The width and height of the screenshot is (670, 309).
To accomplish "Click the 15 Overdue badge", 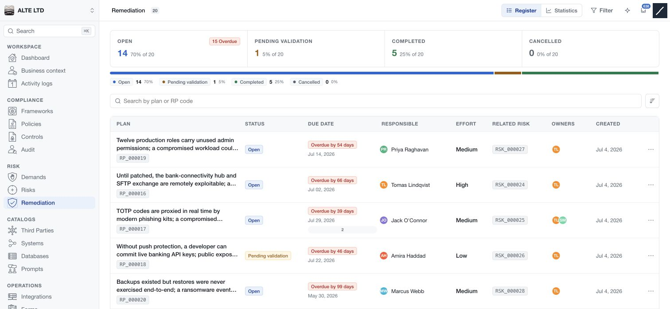I will tap(225, 41).
